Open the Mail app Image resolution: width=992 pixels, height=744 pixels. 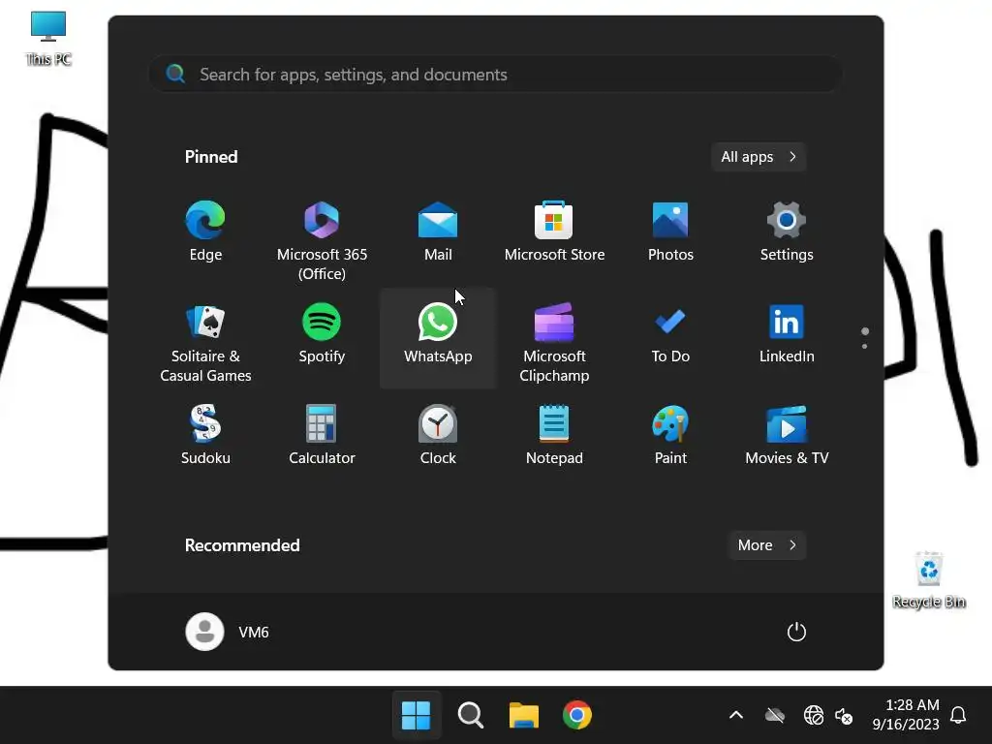pos(438,232)
